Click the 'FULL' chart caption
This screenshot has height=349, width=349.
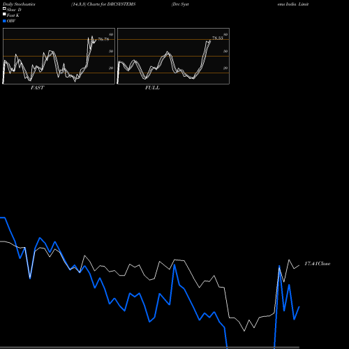point(152,88)
